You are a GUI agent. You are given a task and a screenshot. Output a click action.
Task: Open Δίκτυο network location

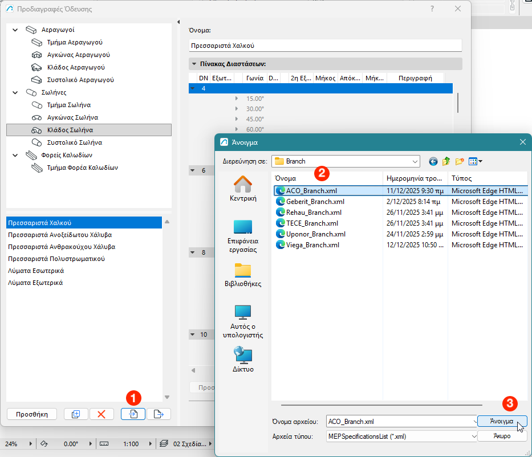click(243, 360)
